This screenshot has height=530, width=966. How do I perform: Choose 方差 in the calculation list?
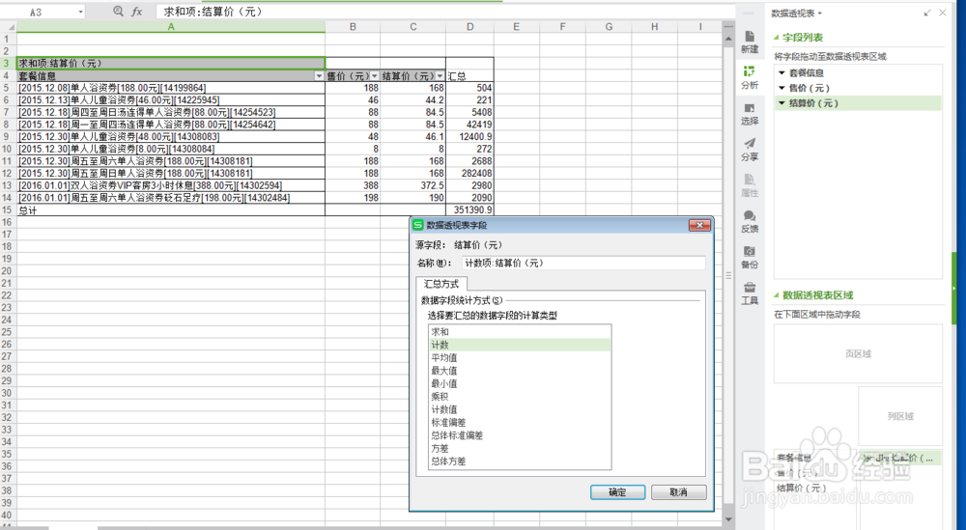coord(520,448)
